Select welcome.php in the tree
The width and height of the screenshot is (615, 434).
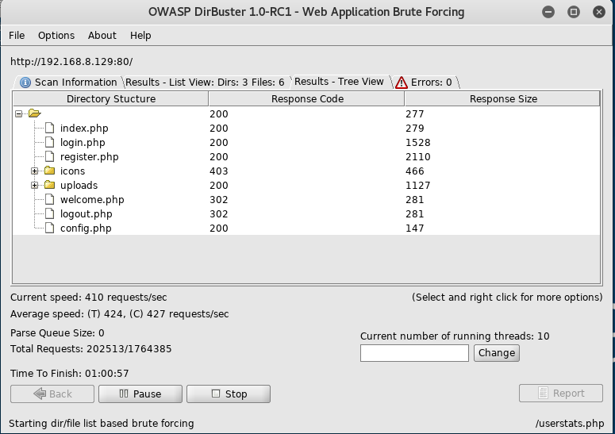[92, 200]
